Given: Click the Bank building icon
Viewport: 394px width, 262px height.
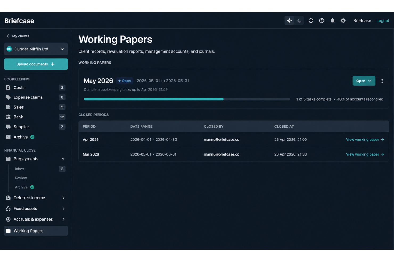Looking at the screenshot, I should (8, 117).
